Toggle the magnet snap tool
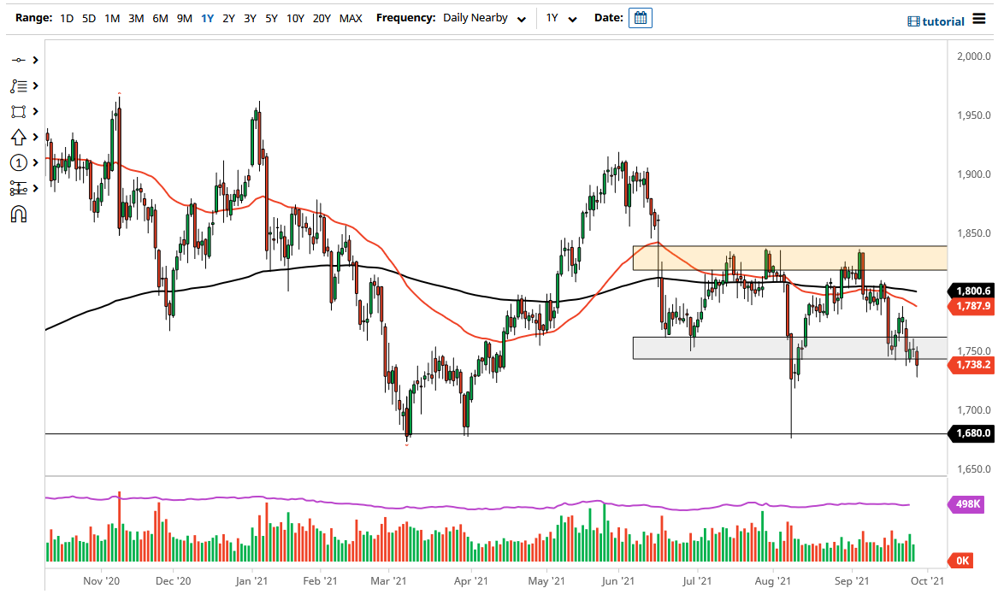Image resolution: width=998 pixels, height=600 pixels. click(19, 214)
